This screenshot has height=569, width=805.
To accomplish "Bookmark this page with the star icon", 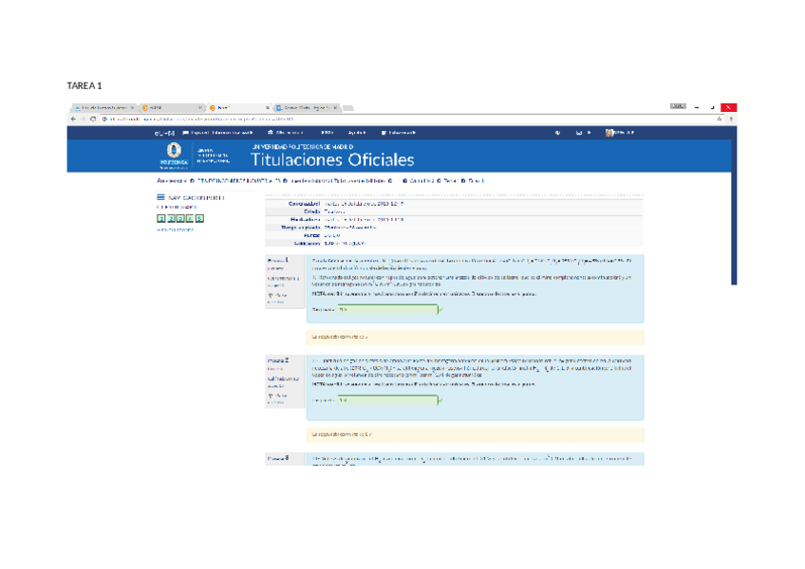I will (x=719, y=119).
